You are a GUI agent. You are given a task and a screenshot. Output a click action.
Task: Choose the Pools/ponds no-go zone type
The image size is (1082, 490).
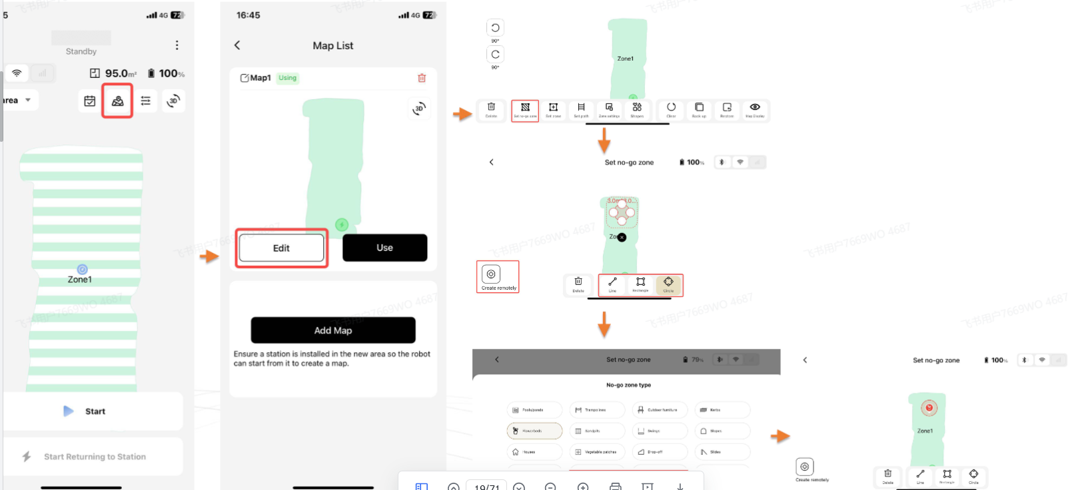click(534, 410)
